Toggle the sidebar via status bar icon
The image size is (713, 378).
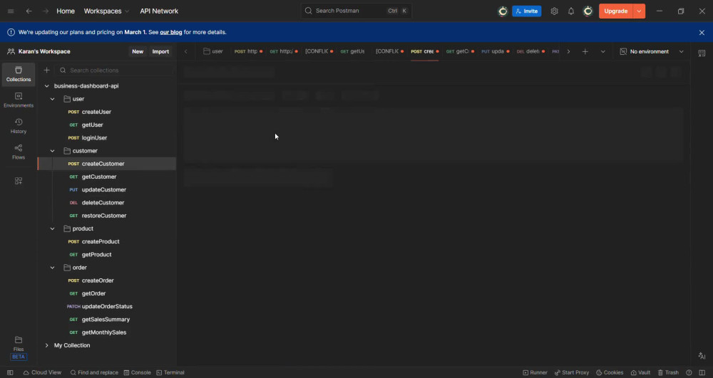click(x=10, y=372)
